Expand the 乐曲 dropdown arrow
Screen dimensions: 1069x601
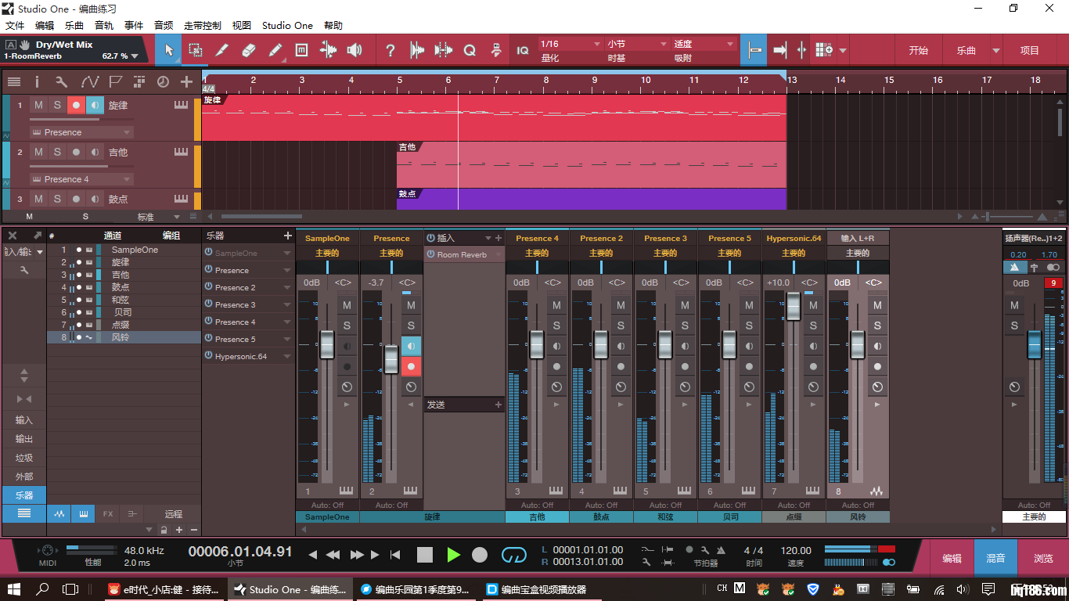click(x=996, y=50)
